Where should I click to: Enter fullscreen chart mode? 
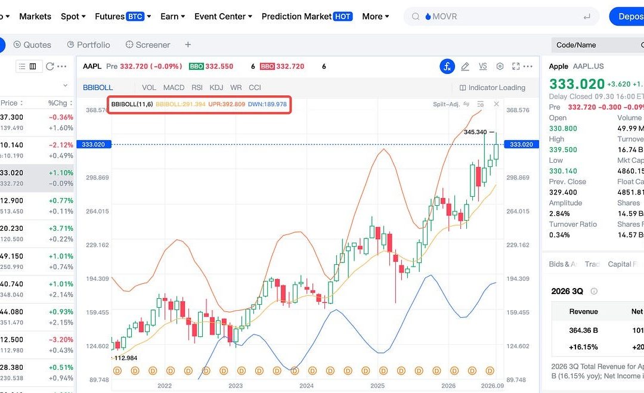tap(516, 66)
